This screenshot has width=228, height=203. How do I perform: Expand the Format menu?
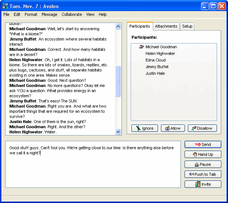(x=31, y=14)
